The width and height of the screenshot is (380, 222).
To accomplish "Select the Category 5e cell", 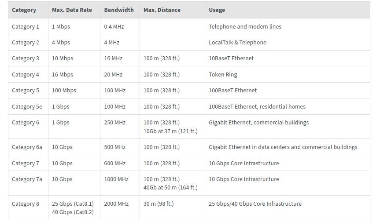I will click(27, 107).
